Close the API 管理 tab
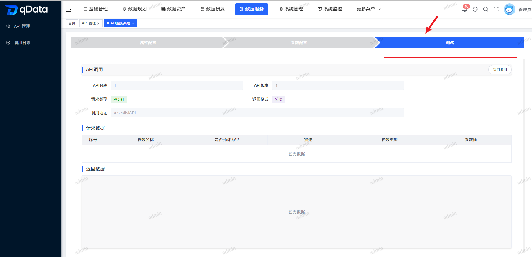This screenshot has width=532, height=257. pyautogui.click(x=98, y=24)
